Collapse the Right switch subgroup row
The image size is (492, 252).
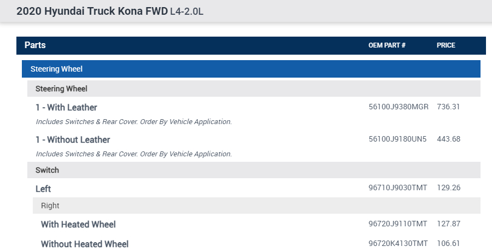coord(50,206)
